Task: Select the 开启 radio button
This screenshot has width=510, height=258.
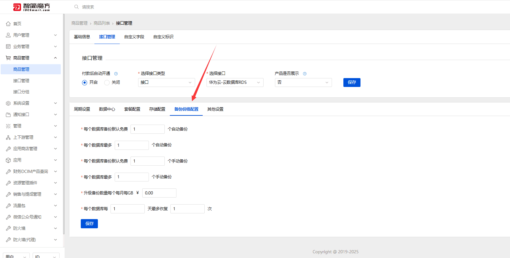Action: point(85,83)
